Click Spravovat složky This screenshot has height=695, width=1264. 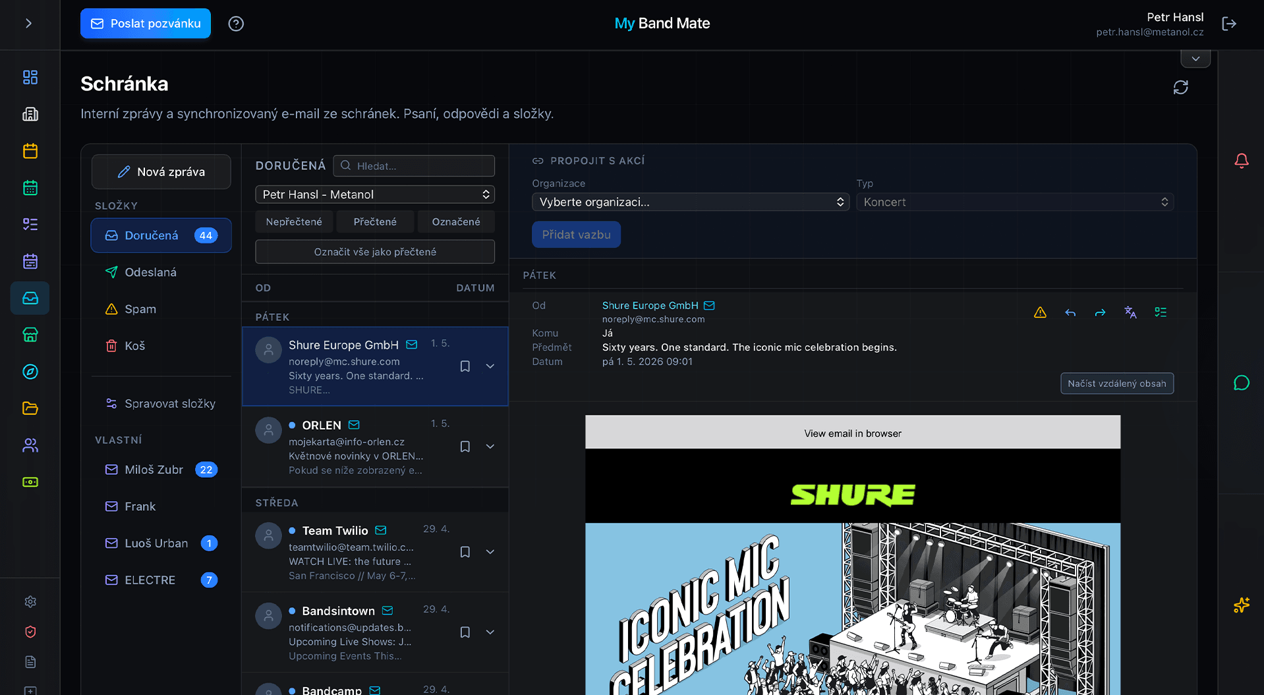pyautogui.click(x=161, y=404)
